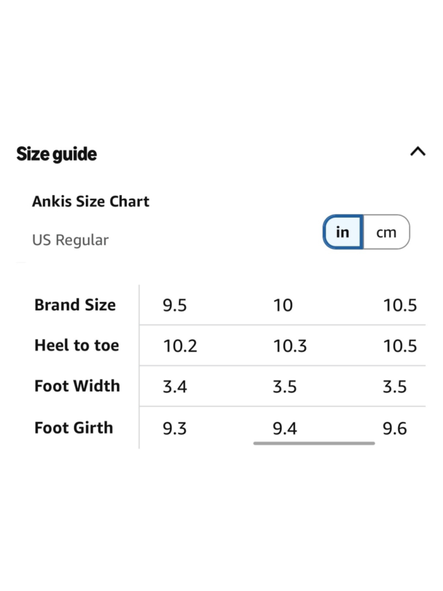Click the Brand Size row label
This screenshot has height=591, width=443.
point(75,305)
